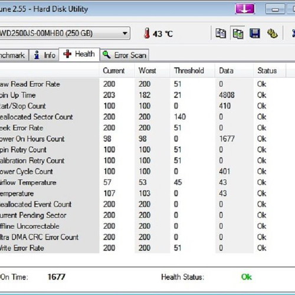Open the Error Scan tab
The width and height of the screenshot is (295, 295).
pos(124,55)
